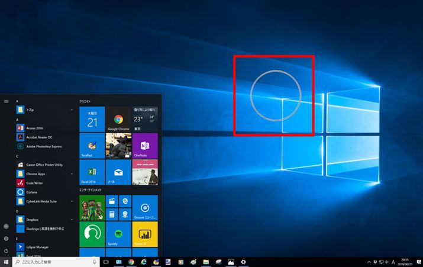Expand the Start menu hamburger navigation
Viewport: 423px width, 267px height.
(6, 101)
